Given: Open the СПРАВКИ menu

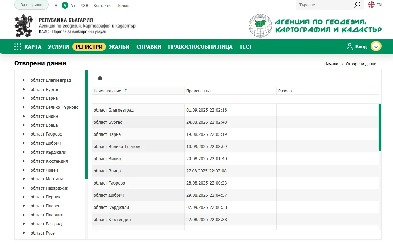Looking at the screenshot, I should tap(149, 47).
